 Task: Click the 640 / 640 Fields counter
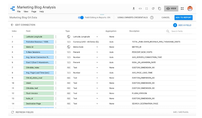tap(181, 112)
